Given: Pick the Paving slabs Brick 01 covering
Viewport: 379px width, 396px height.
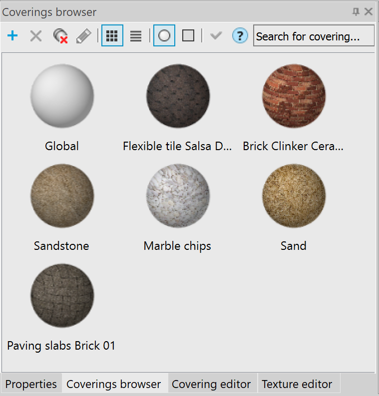Looking at the screenshot, I should point(62,295).
